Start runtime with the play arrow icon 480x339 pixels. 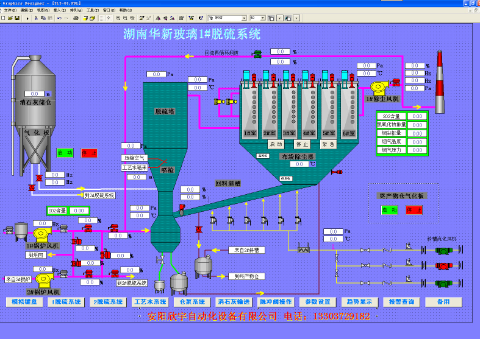(27, 18)
